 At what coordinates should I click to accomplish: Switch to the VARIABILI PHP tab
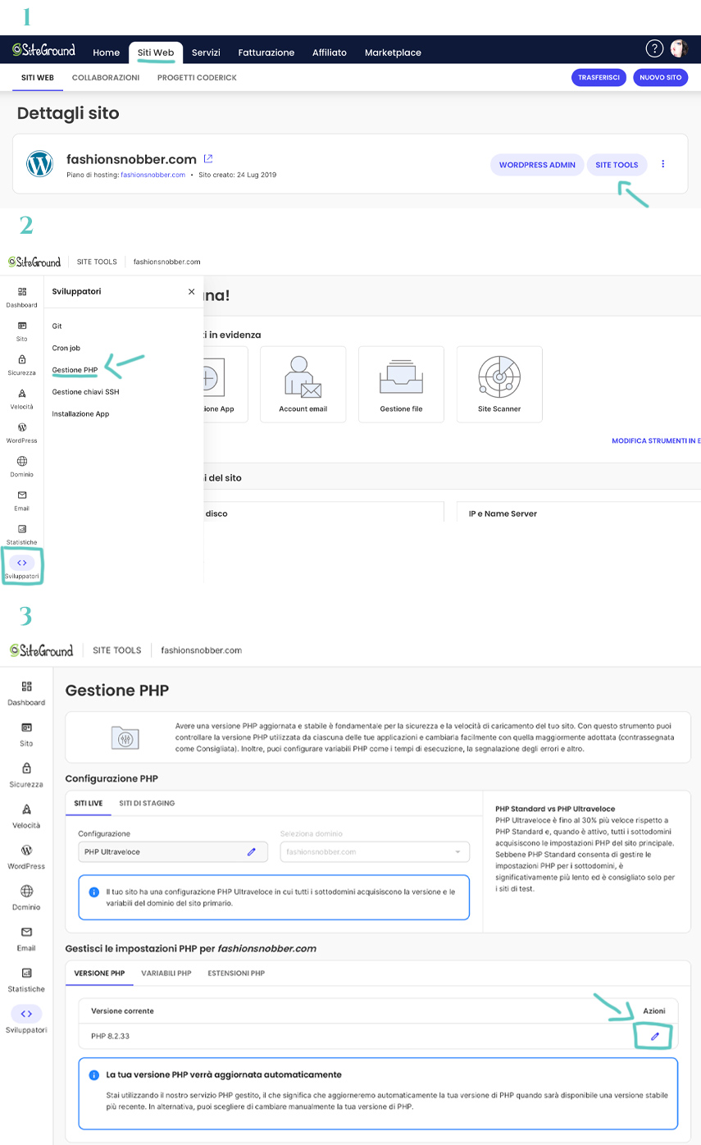166,973
